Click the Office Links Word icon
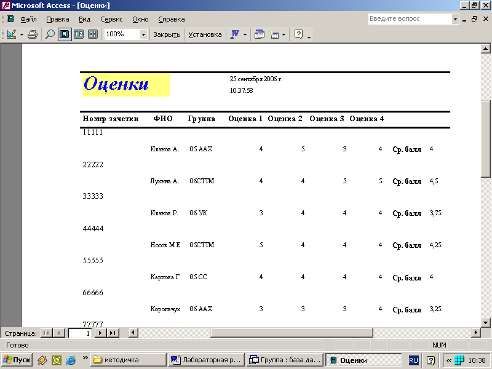This screenshot has height=369, width=492. (235, 34)
